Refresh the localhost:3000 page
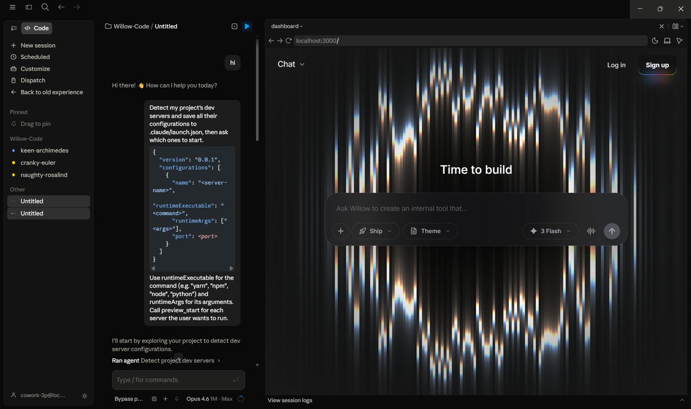The width and height of the screenshot is (691, 409). 290,41
